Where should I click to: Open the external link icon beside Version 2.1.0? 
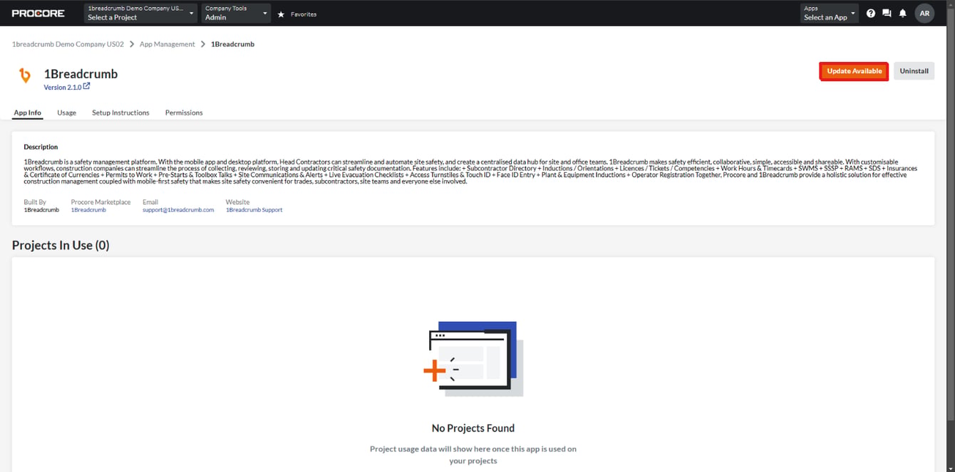click(x=87, y=86)
